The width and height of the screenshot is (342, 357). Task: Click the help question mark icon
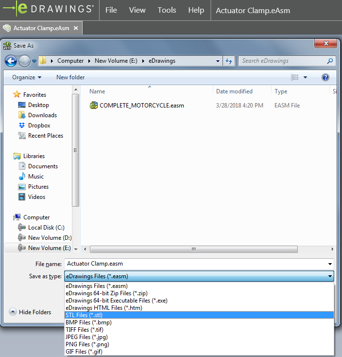[325, 77]
